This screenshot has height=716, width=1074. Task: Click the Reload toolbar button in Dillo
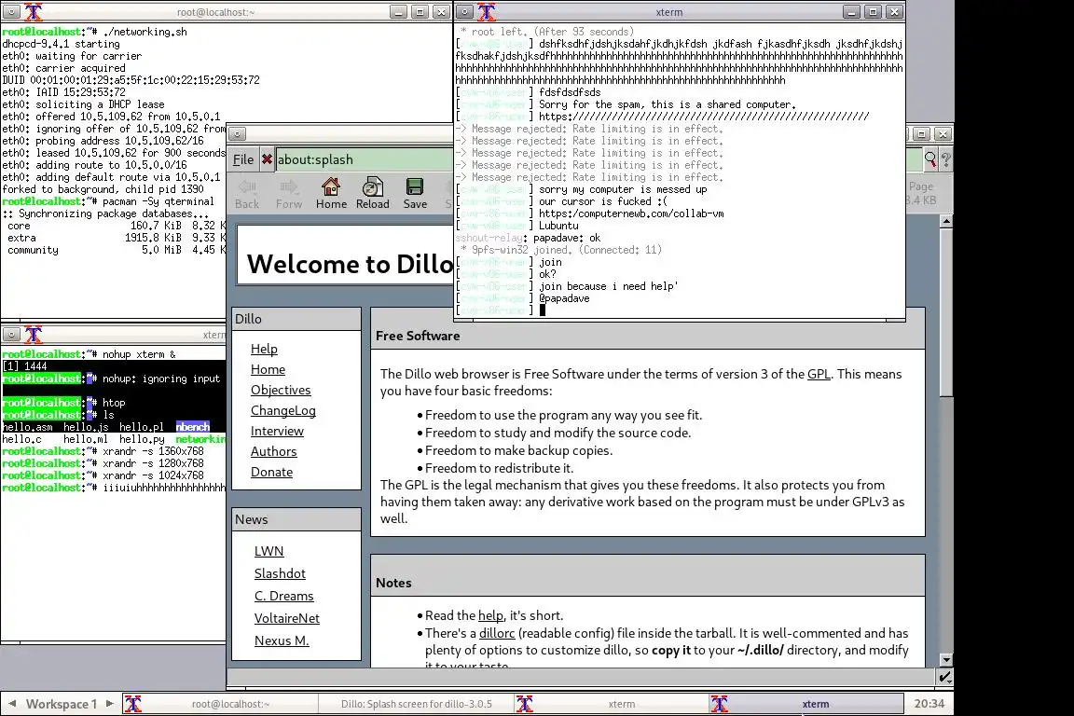click(373, 193)
